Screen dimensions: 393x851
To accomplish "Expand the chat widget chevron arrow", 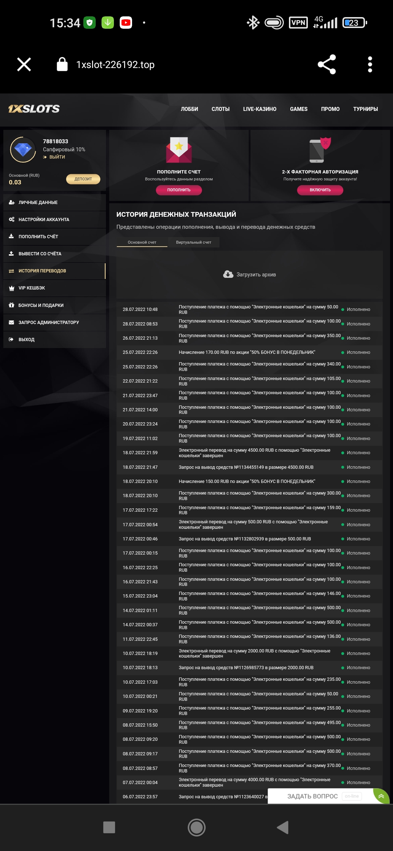I will click(x=381, y=796).
